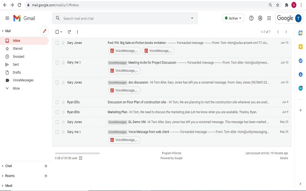The image size is (306, 191).
Task: Open the VoiceMessage attachment under Meeting Invite
Action: tap(124, 71)
